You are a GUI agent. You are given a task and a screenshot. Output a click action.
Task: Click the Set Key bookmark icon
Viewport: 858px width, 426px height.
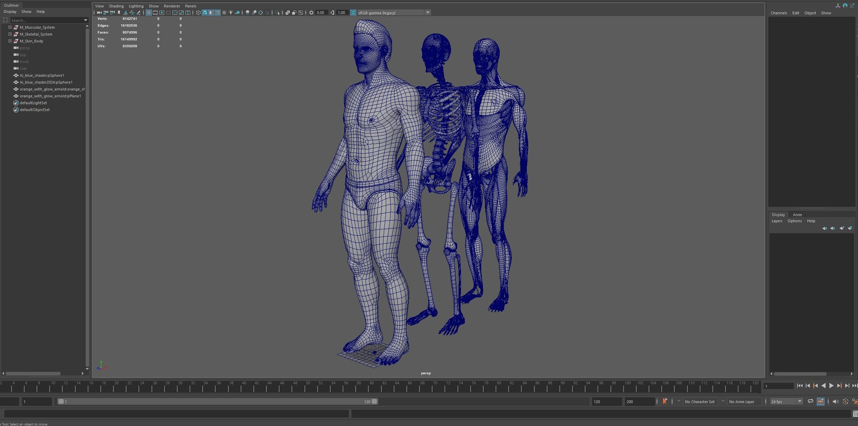[x=665, y=401]
